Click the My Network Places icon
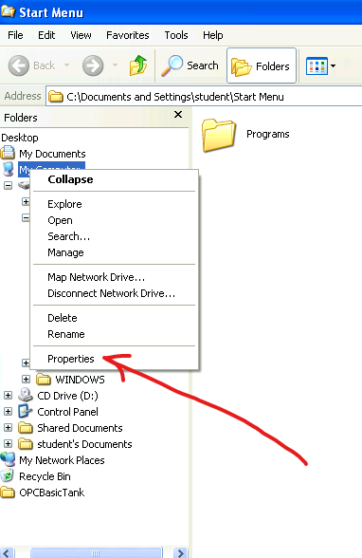Image resolution: width=362 pixels, height=558 pixels. pyautogui.click(x=8, y=459)
